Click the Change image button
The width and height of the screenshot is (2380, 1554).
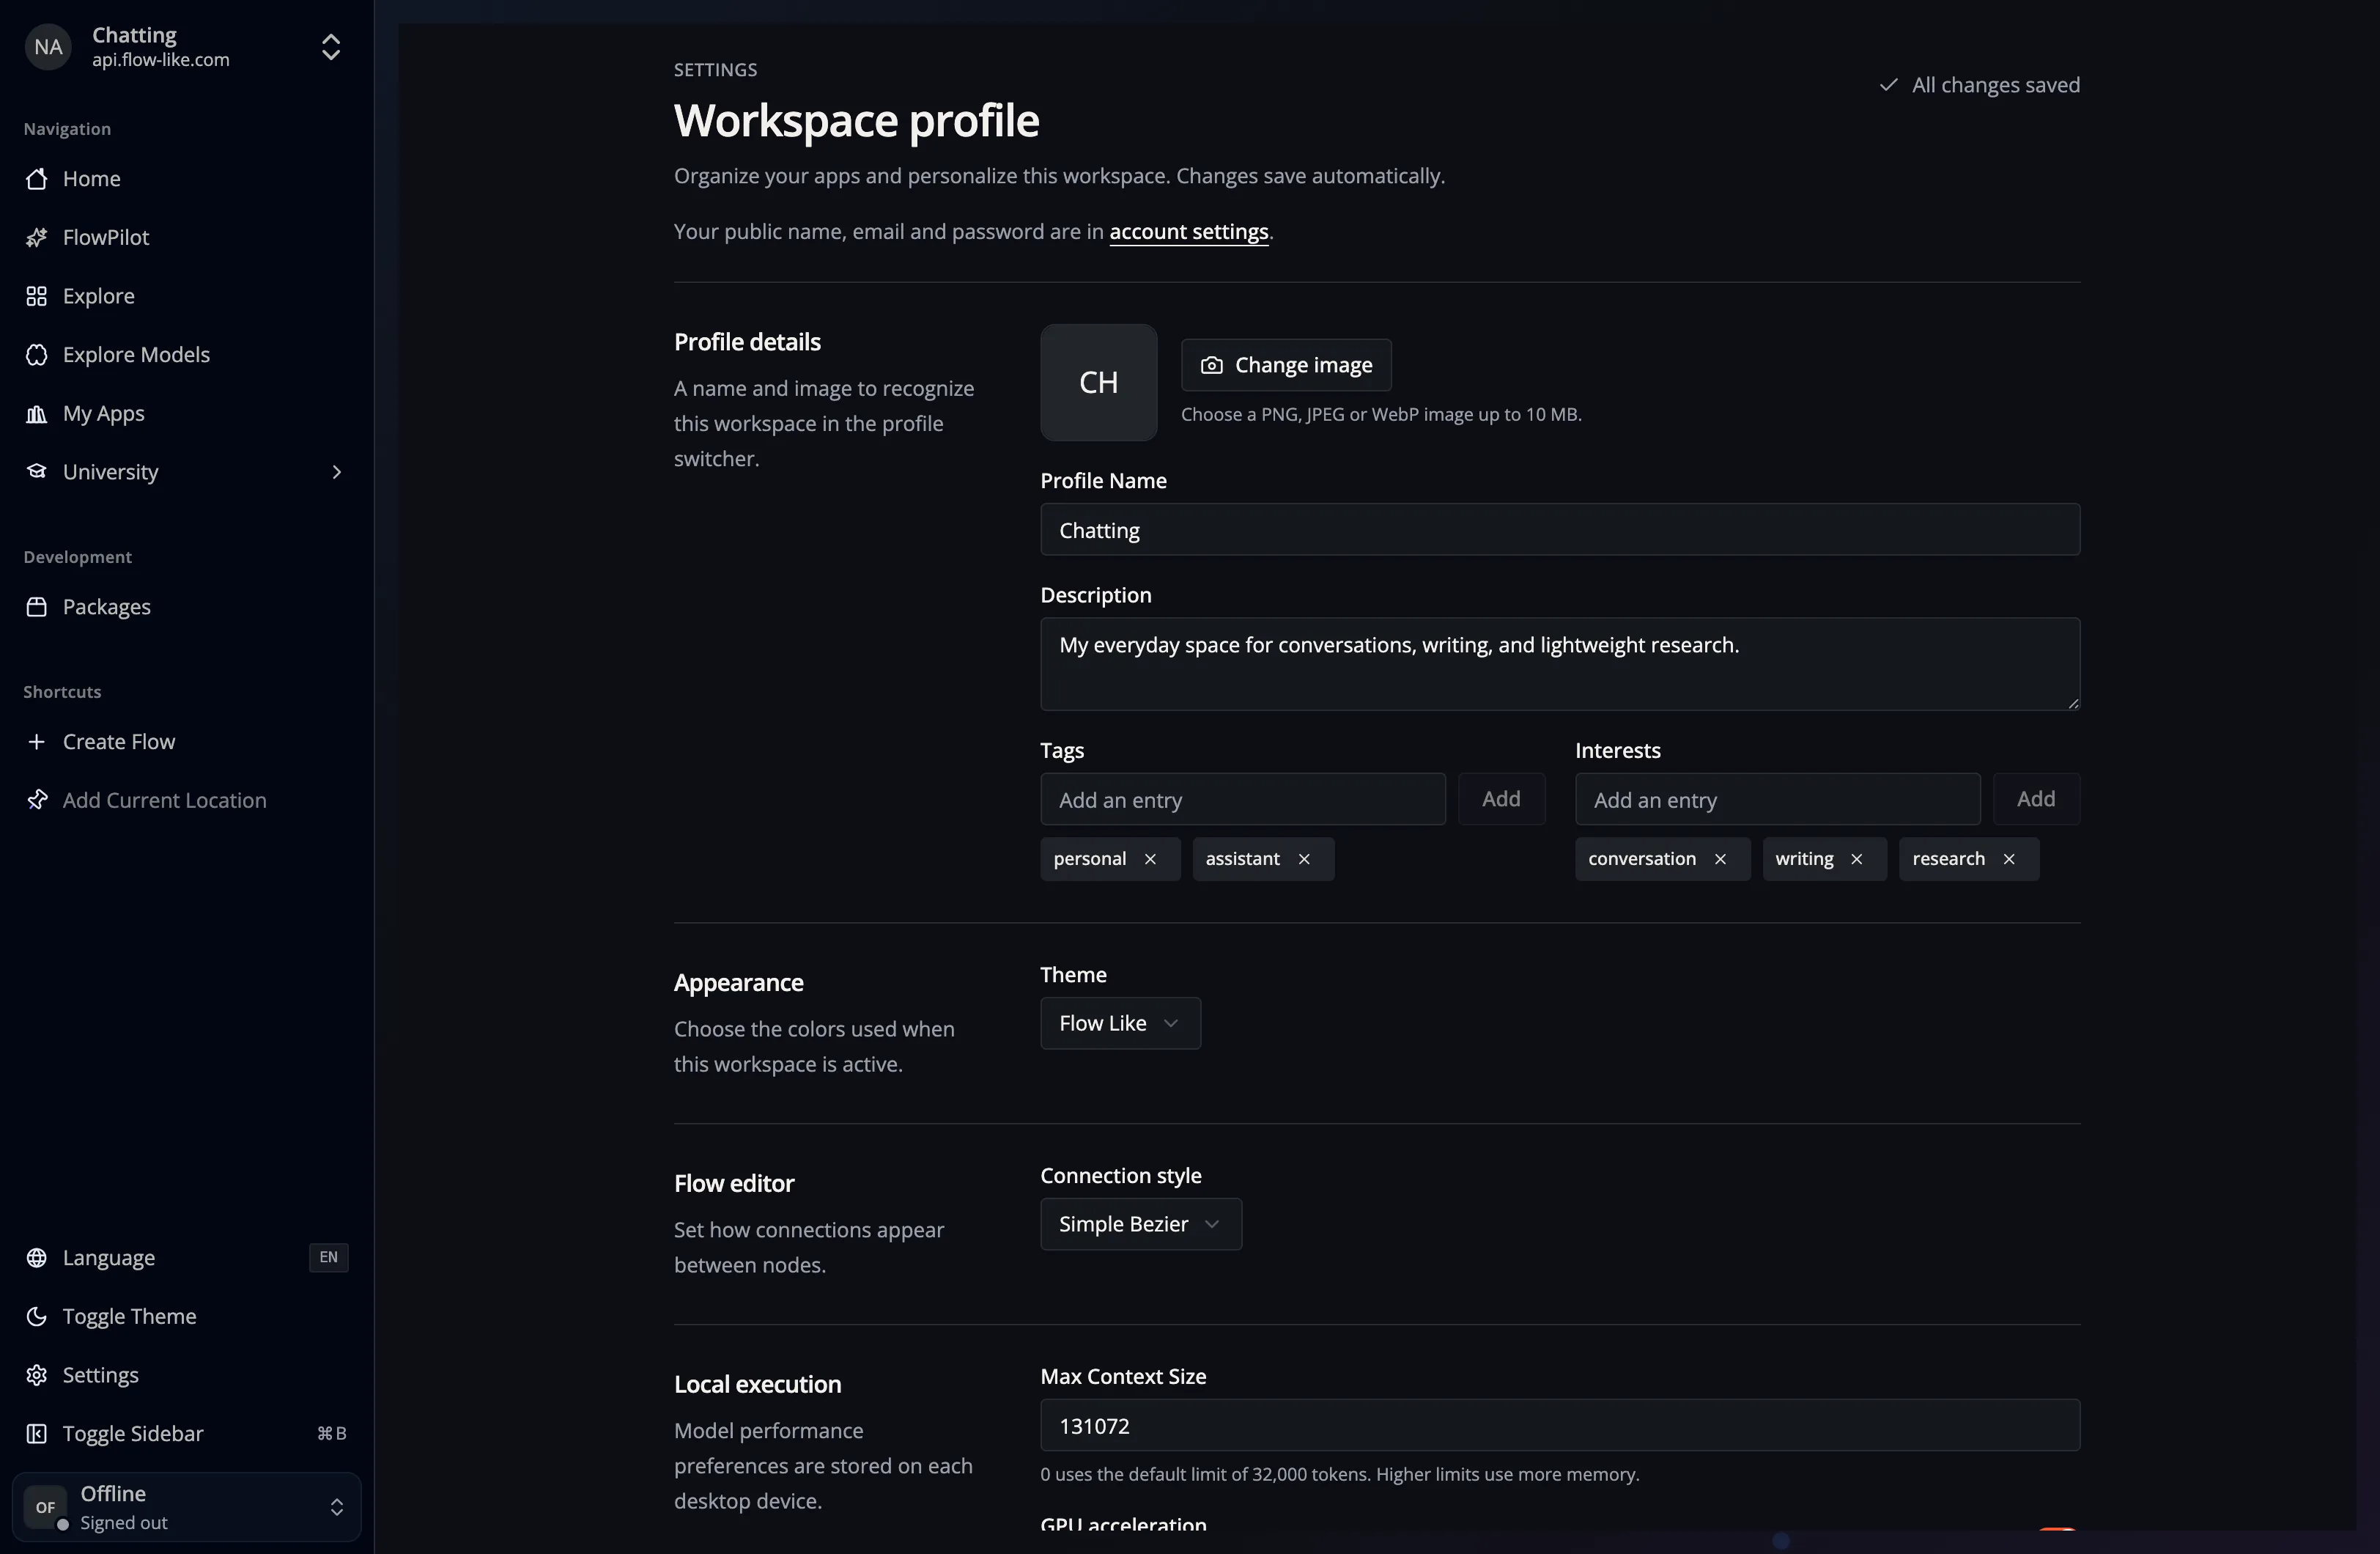(x=1286, y=365)
